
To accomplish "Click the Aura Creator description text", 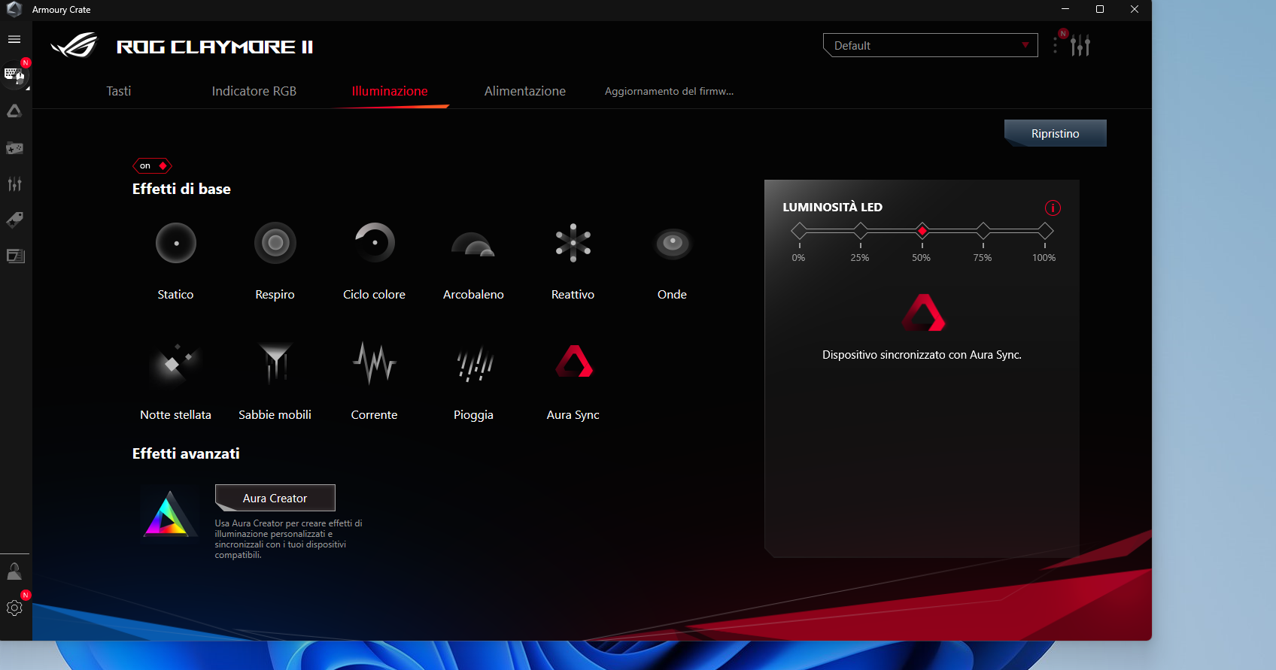I will pyautogui.click(x=289, y=539).
